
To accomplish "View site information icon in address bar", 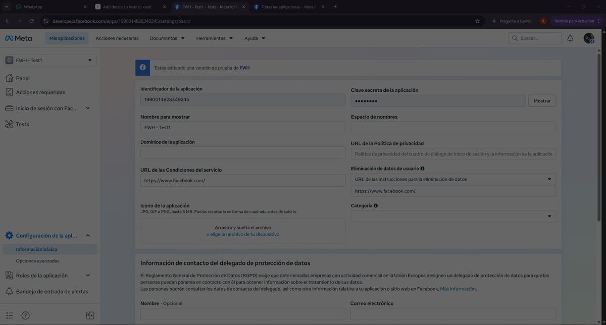I will click(45, 21).
